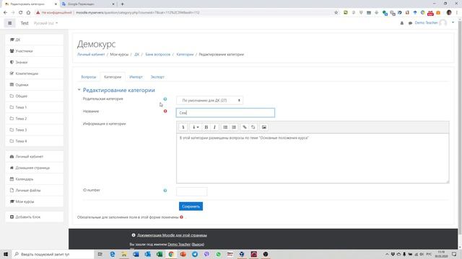Reload the page in the browser
462x259 pixels.
[21, 13]
